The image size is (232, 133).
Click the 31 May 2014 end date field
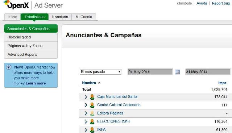208,72
